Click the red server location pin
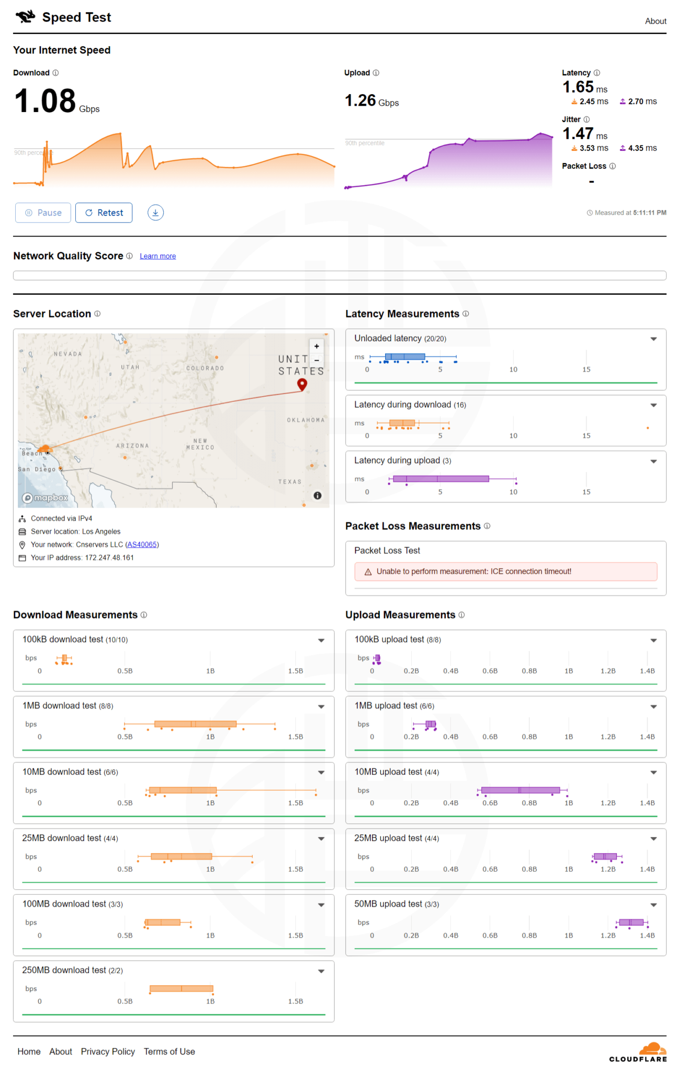Viewport: 677px width, 1072px height. coord(302,385)
